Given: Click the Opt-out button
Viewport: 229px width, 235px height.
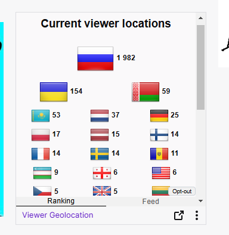Looking at the screenshot, I should click(x=182, y=191).
